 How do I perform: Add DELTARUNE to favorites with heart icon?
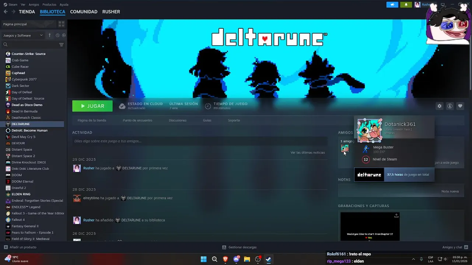[x=460, y=106]
